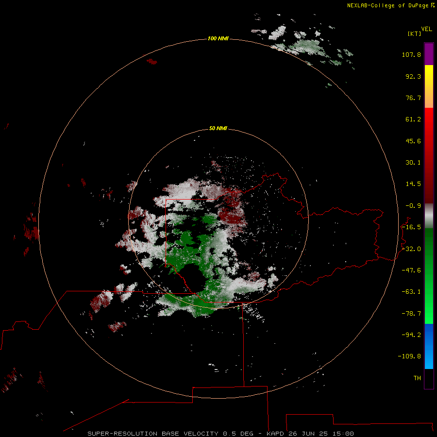Click the 45.6 velocity scale value
The width and height of the screenshot is (437, 437).
click(x=413, y=141)
